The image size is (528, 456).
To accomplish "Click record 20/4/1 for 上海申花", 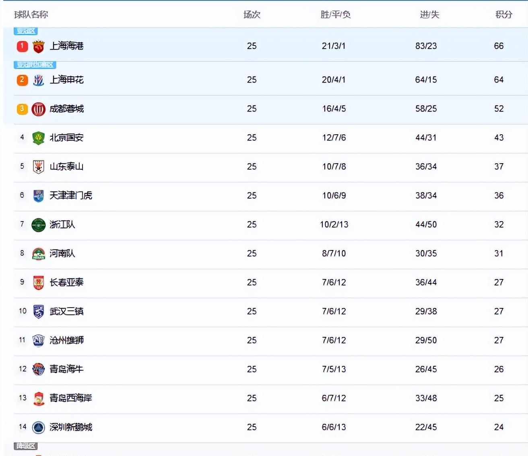I will coord(334,80).
